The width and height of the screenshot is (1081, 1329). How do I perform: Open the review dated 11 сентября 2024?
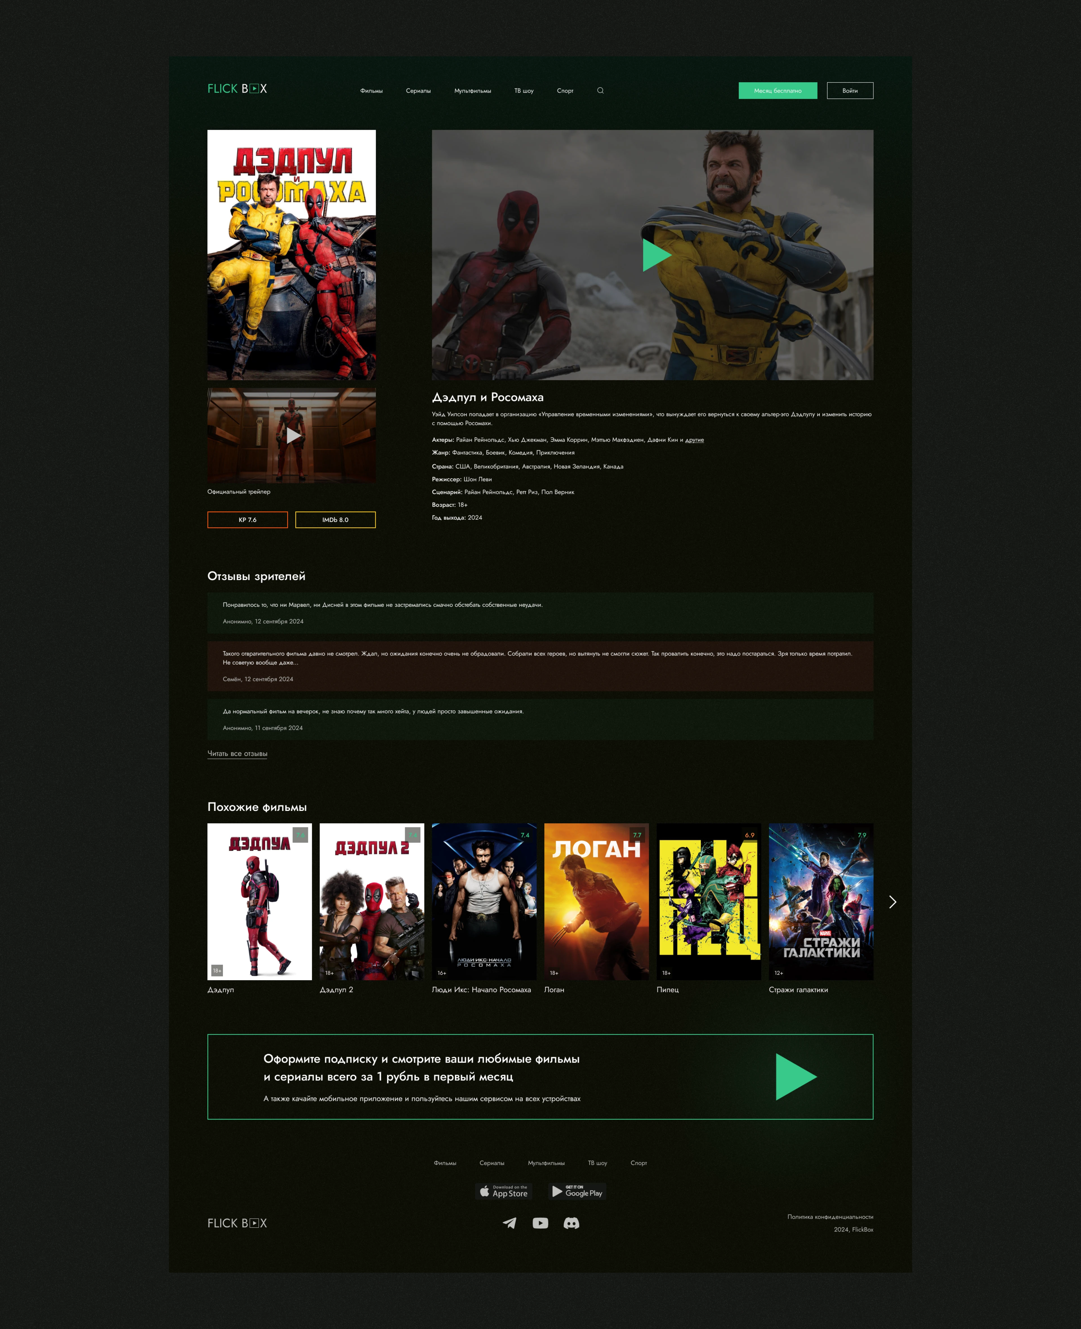tap(540, 719)
